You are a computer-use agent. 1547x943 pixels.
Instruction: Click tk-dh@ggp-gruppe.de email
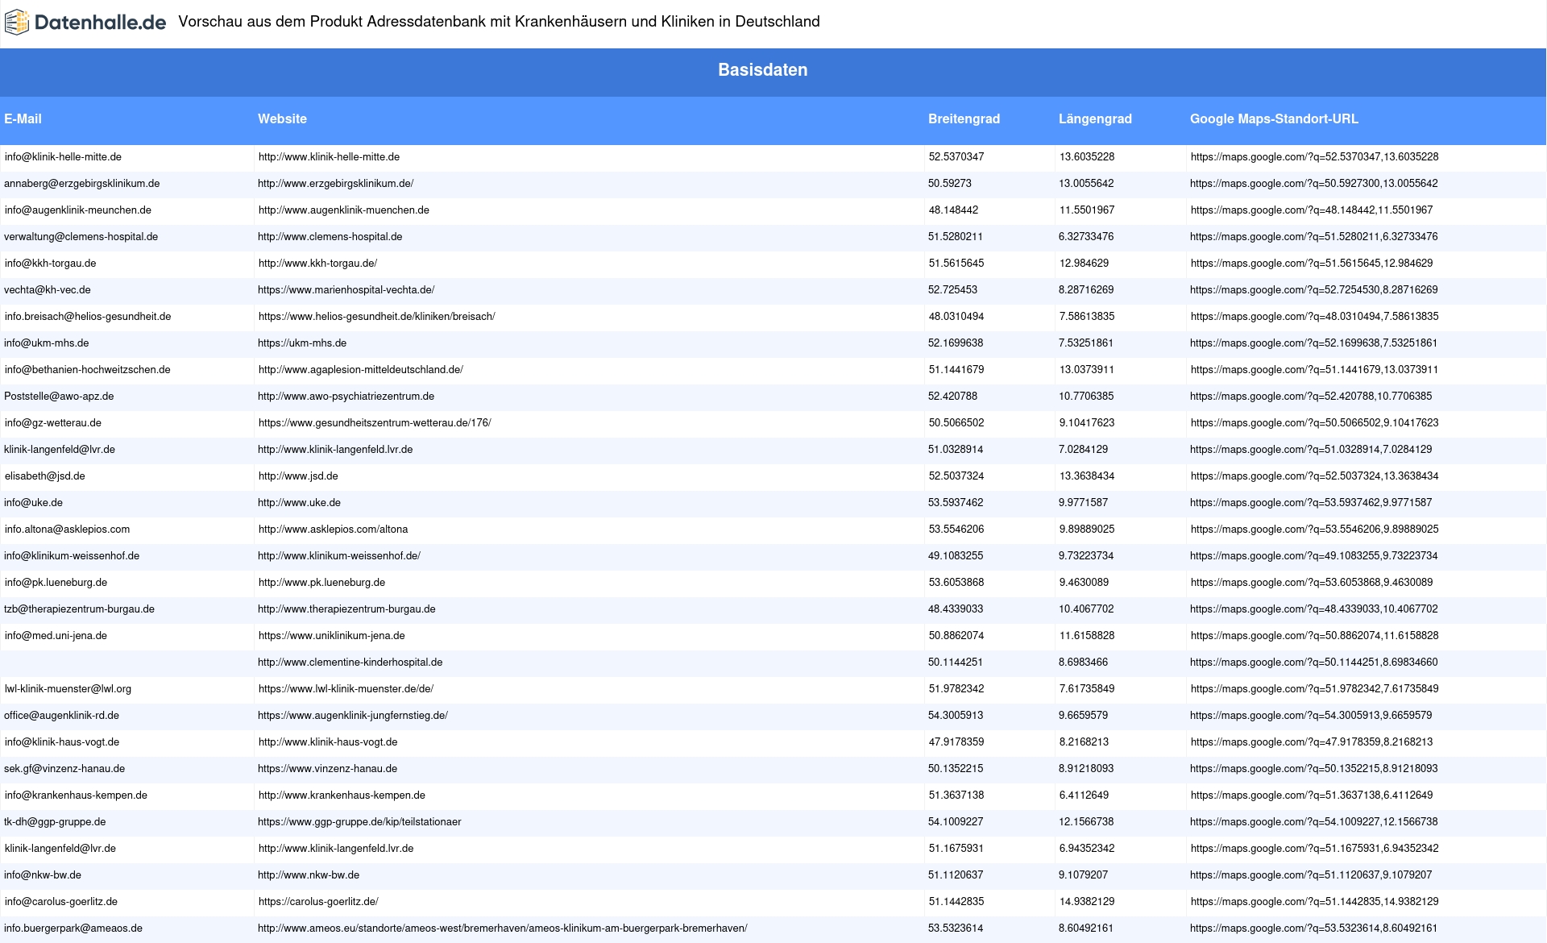[x=55, y=822]
